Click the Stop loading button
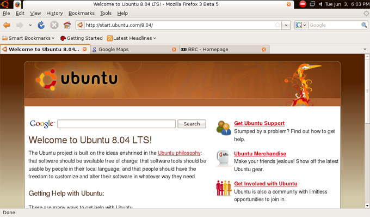The image size is (370, 217). [x=54, y=25]
